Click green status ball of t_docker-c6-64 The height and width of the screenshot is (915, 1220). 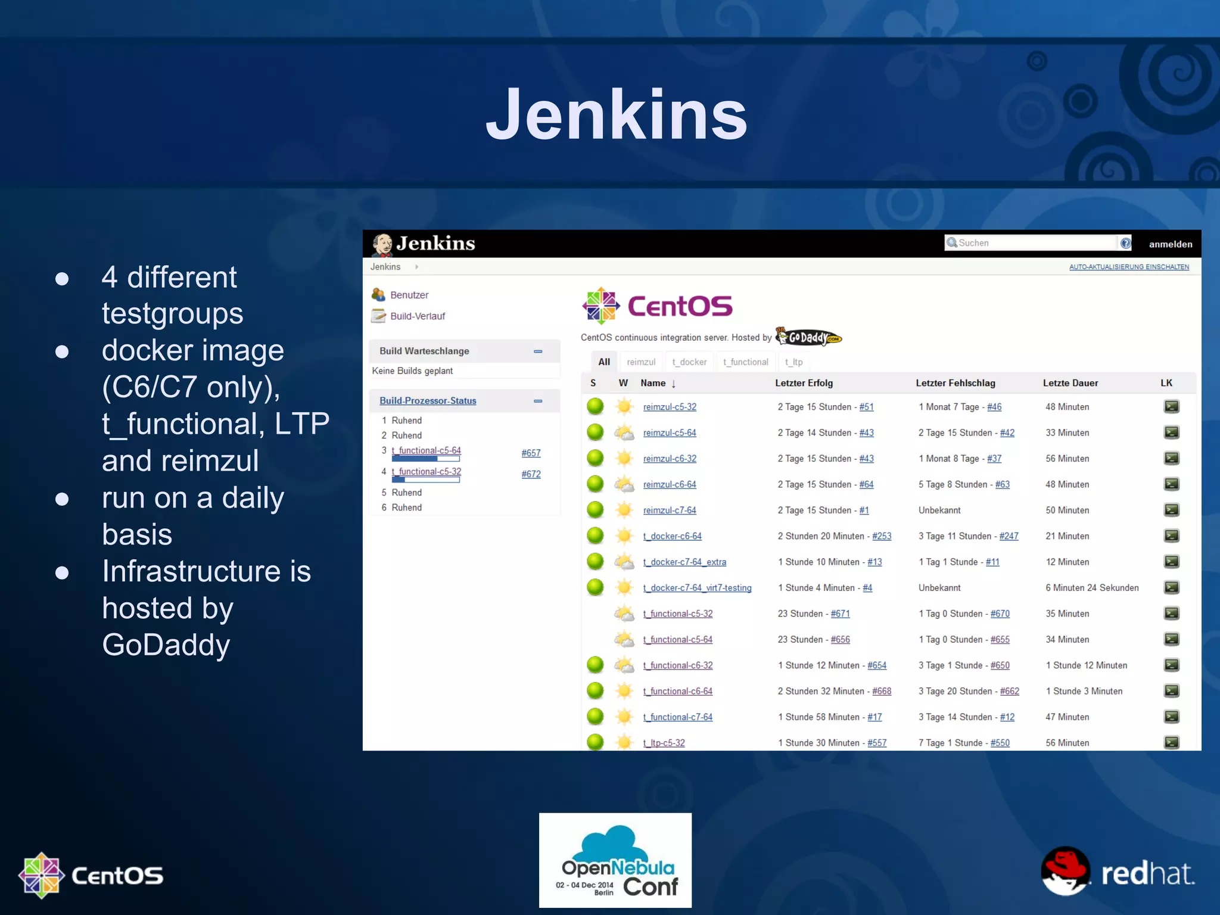[x=595, y=536]
